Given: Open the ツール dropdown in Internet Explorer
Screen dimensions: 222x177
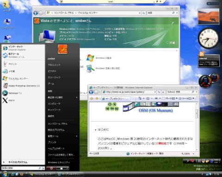Looking at the screenshot, I should click(x=186, y=98).
